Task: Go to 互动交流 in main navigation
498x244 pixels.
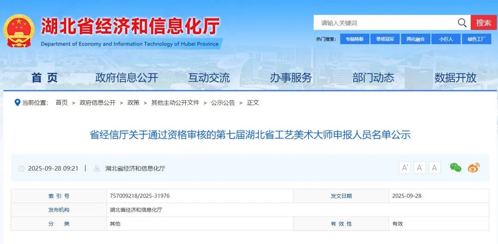Action: [208, 77]
